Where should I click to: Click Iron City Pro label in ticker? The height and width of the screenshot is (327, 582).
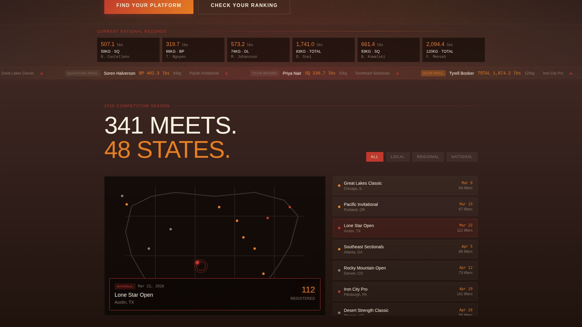coord(553,73)
